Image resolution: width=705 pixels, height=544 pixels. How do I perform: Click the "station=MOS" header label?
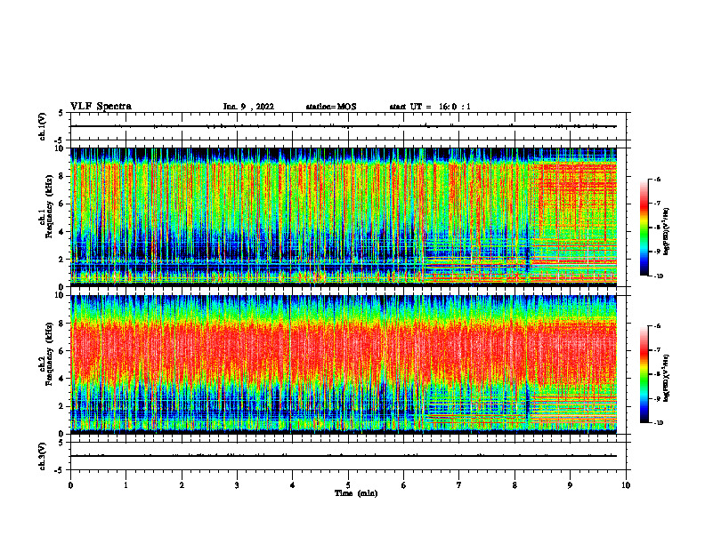click(331, 107)
